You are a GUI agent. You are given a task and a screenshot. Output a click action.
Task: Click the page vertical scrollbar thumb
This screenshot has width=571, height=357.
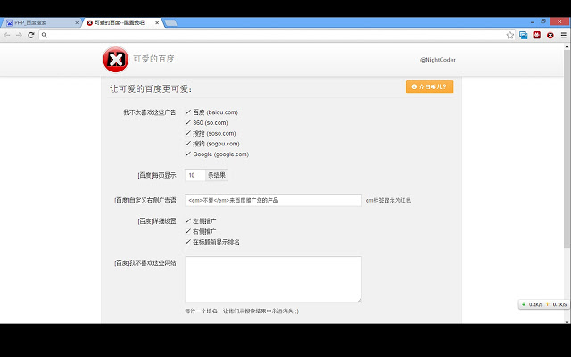(567, 149)
